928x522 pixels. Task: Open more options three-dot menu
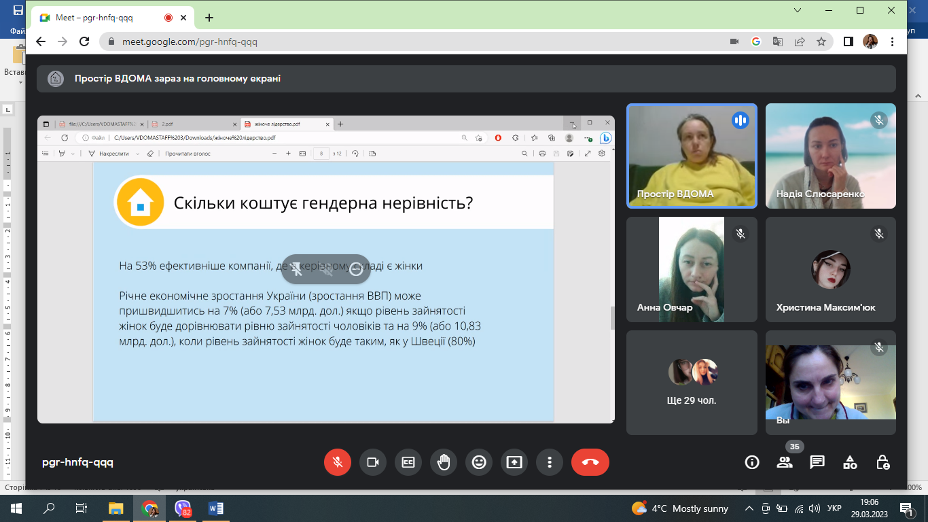click(x=550, y=462)
